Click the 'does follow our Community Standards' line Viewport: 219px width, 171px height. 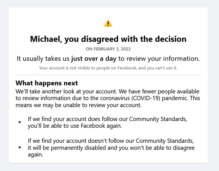pos(108,119)
